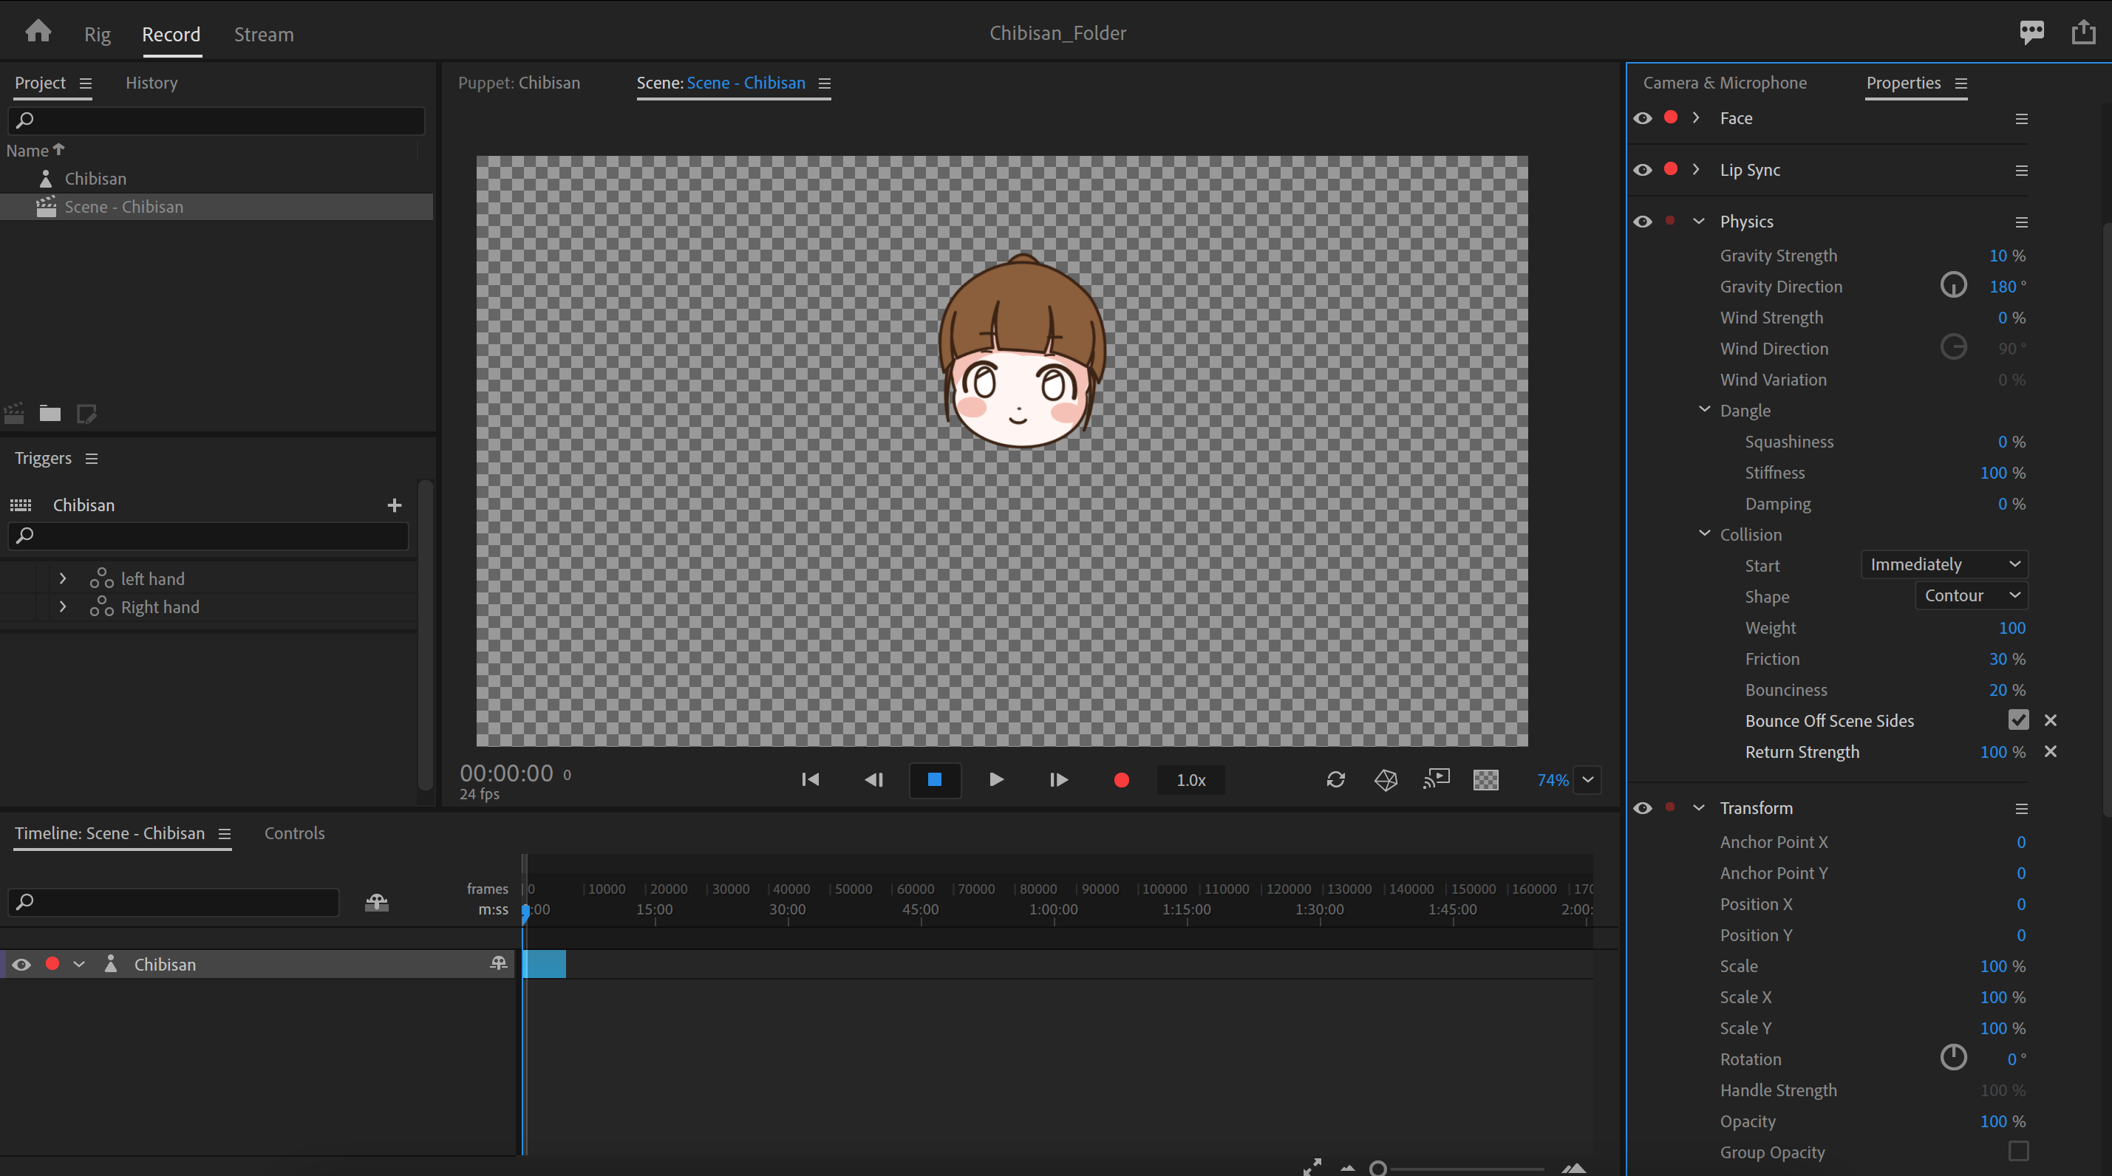
Task: Click the Scene - Chibisan link in the scene header
Action: tap(746, 83)
